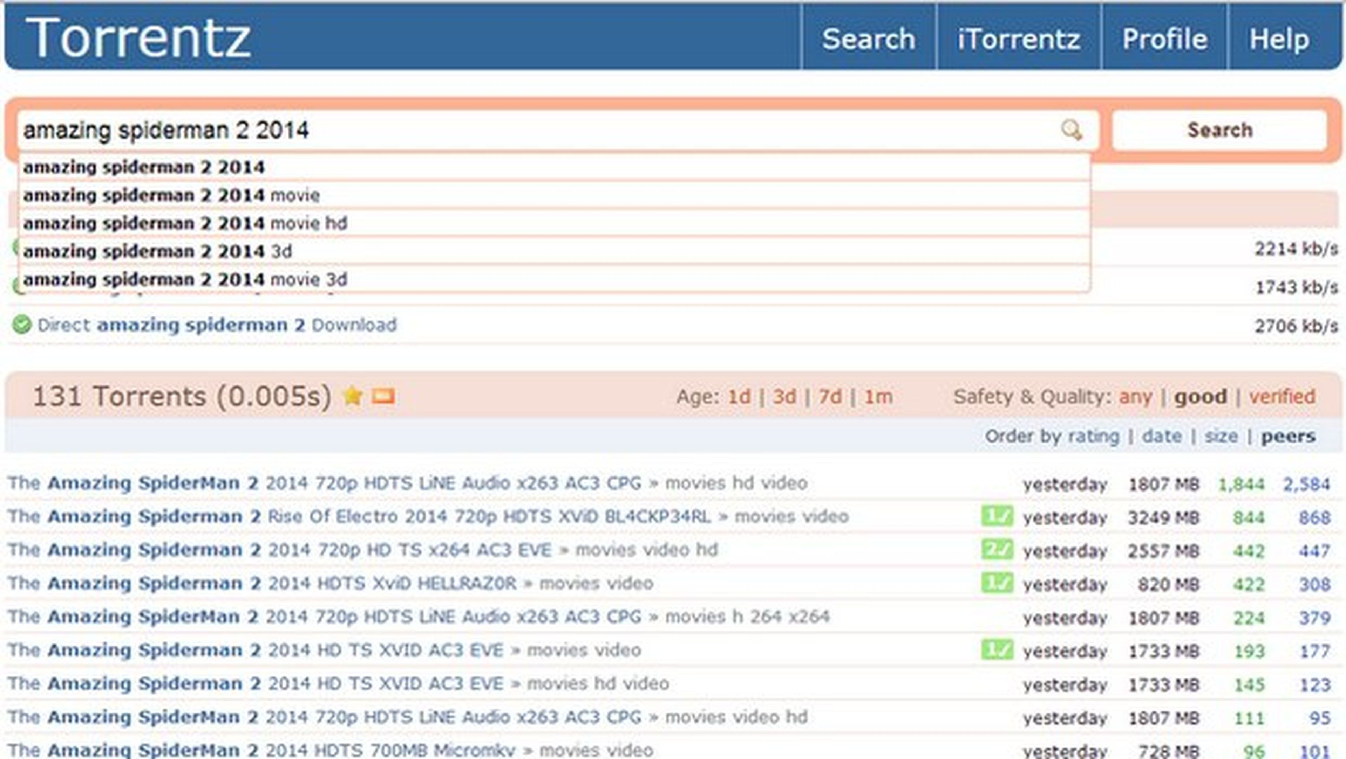Click the 1743 kb/s speed value
This screenshot has width=1346, height=759.
pyautogui.click(x=1296, y=287)
